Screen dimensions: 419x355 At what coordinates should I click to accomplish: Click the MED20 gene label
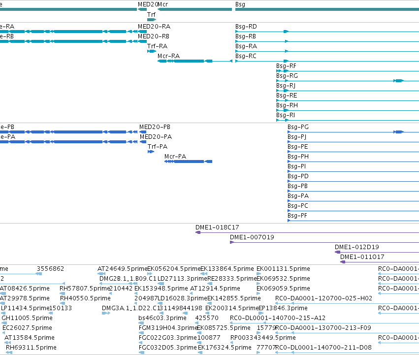coord(148,4)
